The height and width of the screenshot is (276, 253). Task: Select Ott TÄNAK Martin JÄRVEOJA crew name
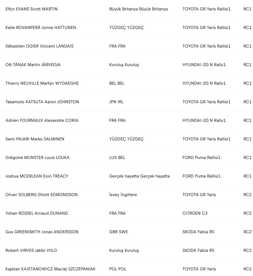click(33, 65)
